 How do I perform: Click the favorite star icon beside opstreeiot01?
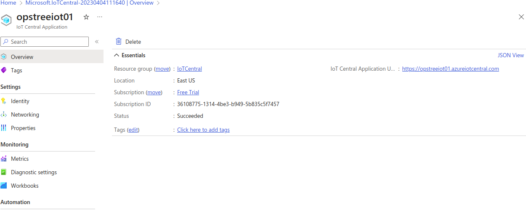click(86, 17)
